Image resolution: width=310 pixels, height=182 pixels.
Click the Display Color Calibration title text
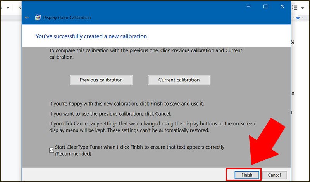pos(67,17)
